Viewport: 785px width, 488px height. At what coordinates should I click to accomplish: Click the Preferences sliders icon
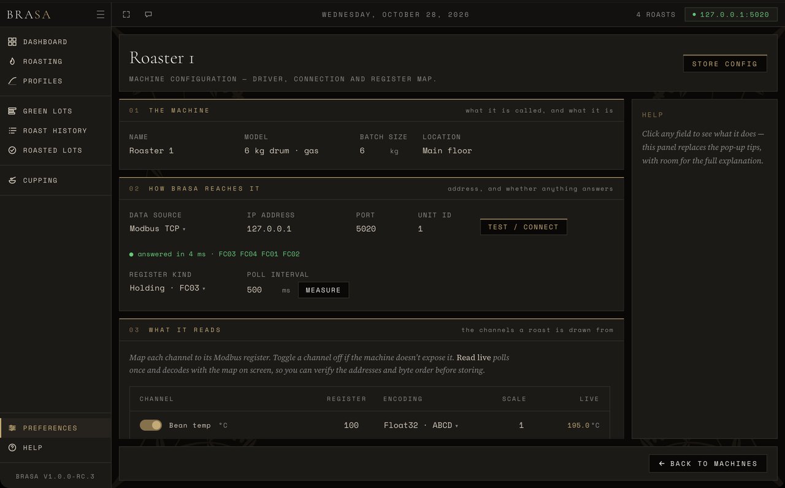tap(12, 428)
